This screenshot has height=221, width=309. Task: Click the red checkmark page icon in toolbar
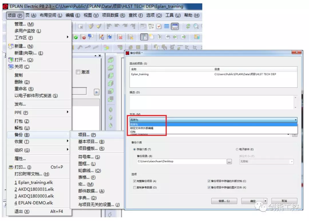[159, 26]
